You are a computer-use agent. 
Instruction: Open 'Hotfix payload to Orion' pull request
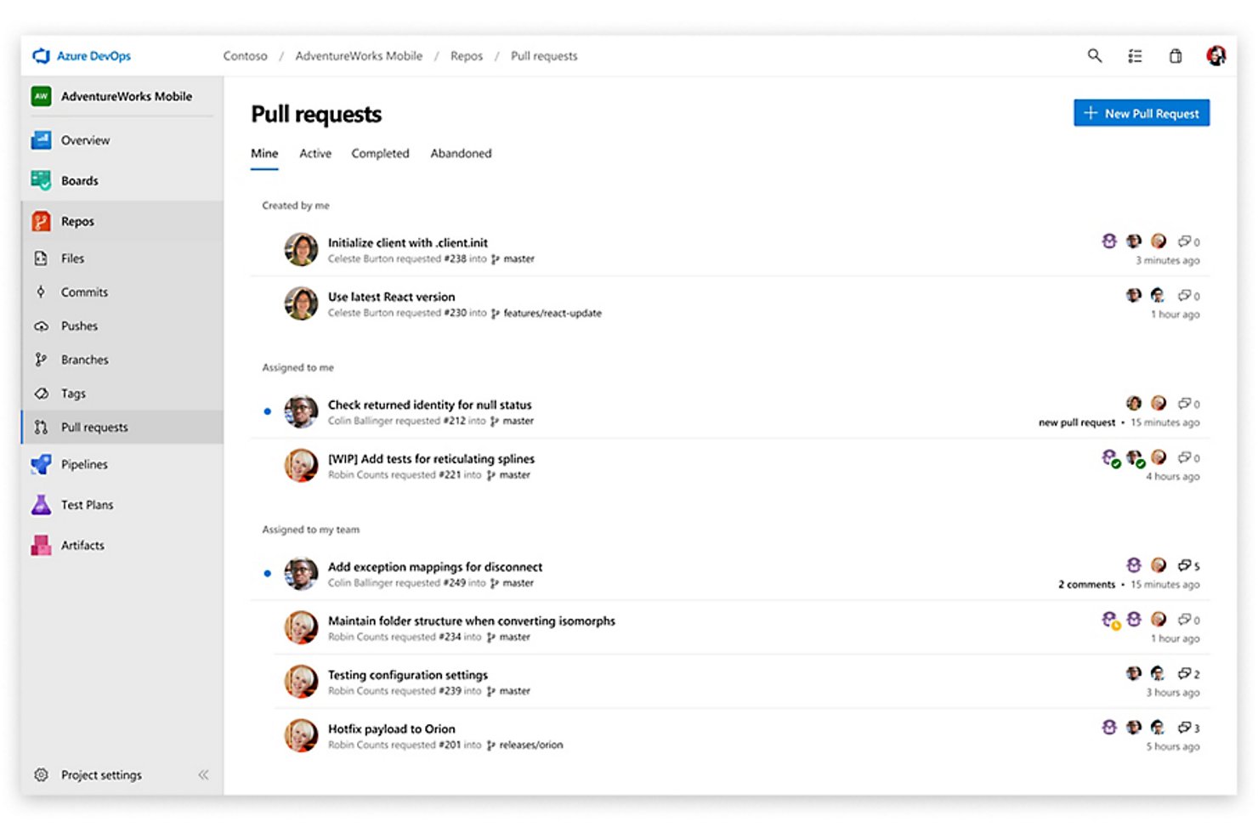[x=392, y=729]
